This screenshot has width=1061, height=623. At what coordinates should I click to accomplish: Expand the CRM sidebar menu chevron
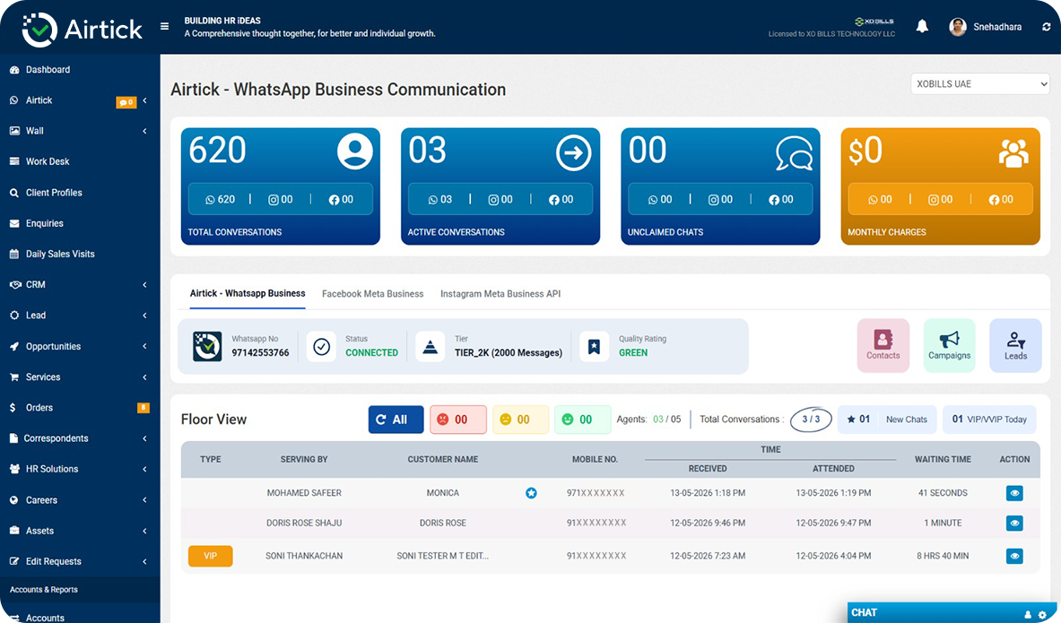tap(144, 285)
